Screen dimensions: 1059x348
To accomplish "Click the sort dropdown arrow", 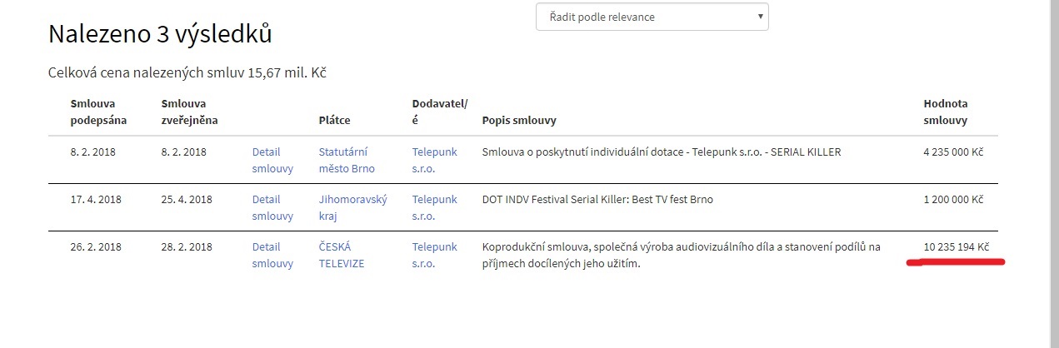I will click(760, 17).
